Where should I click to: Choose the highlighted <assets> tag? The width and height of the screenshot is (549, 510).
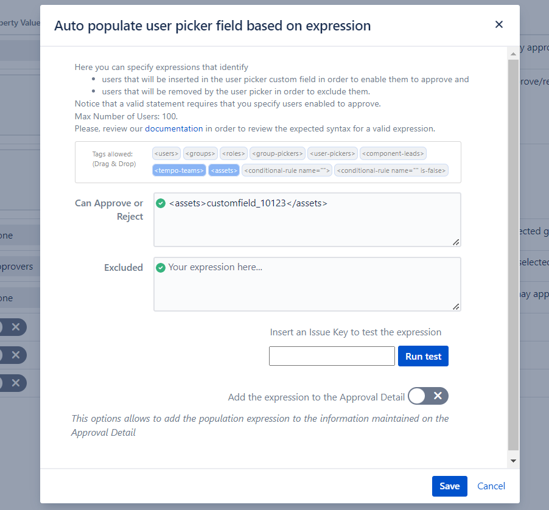[224, 171]
